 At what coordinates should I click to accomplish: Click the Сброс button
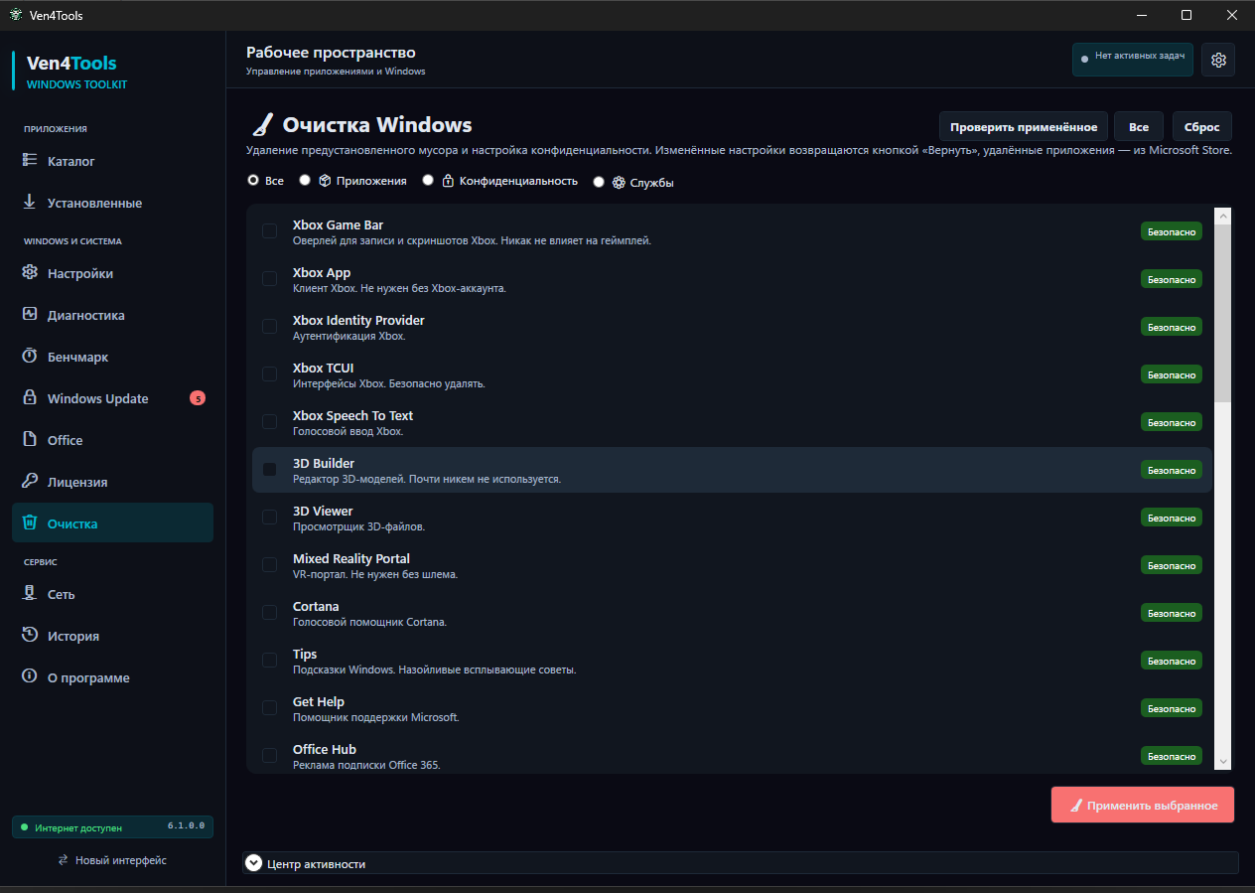(1202, 127)
